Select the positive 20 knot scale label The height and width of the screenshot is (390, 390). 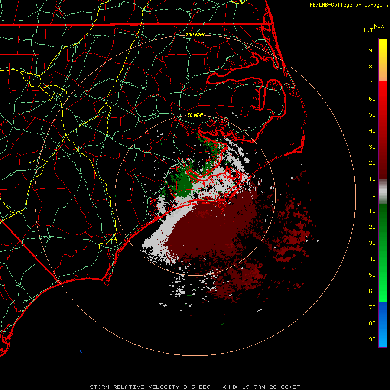tap(372, 162)
